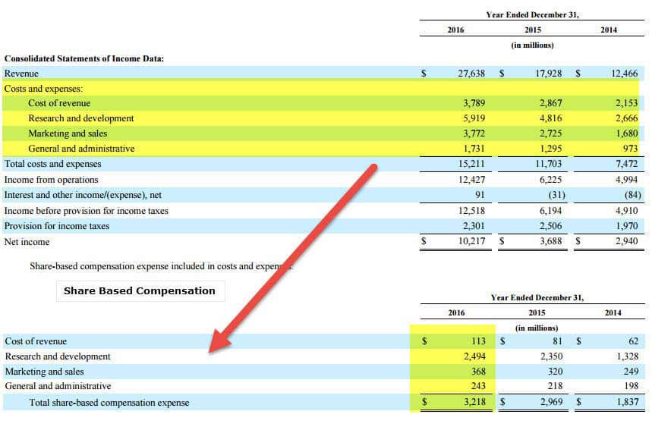Click the 2016 revenue value 27,638
652x430 pixels.
point(471,74)
